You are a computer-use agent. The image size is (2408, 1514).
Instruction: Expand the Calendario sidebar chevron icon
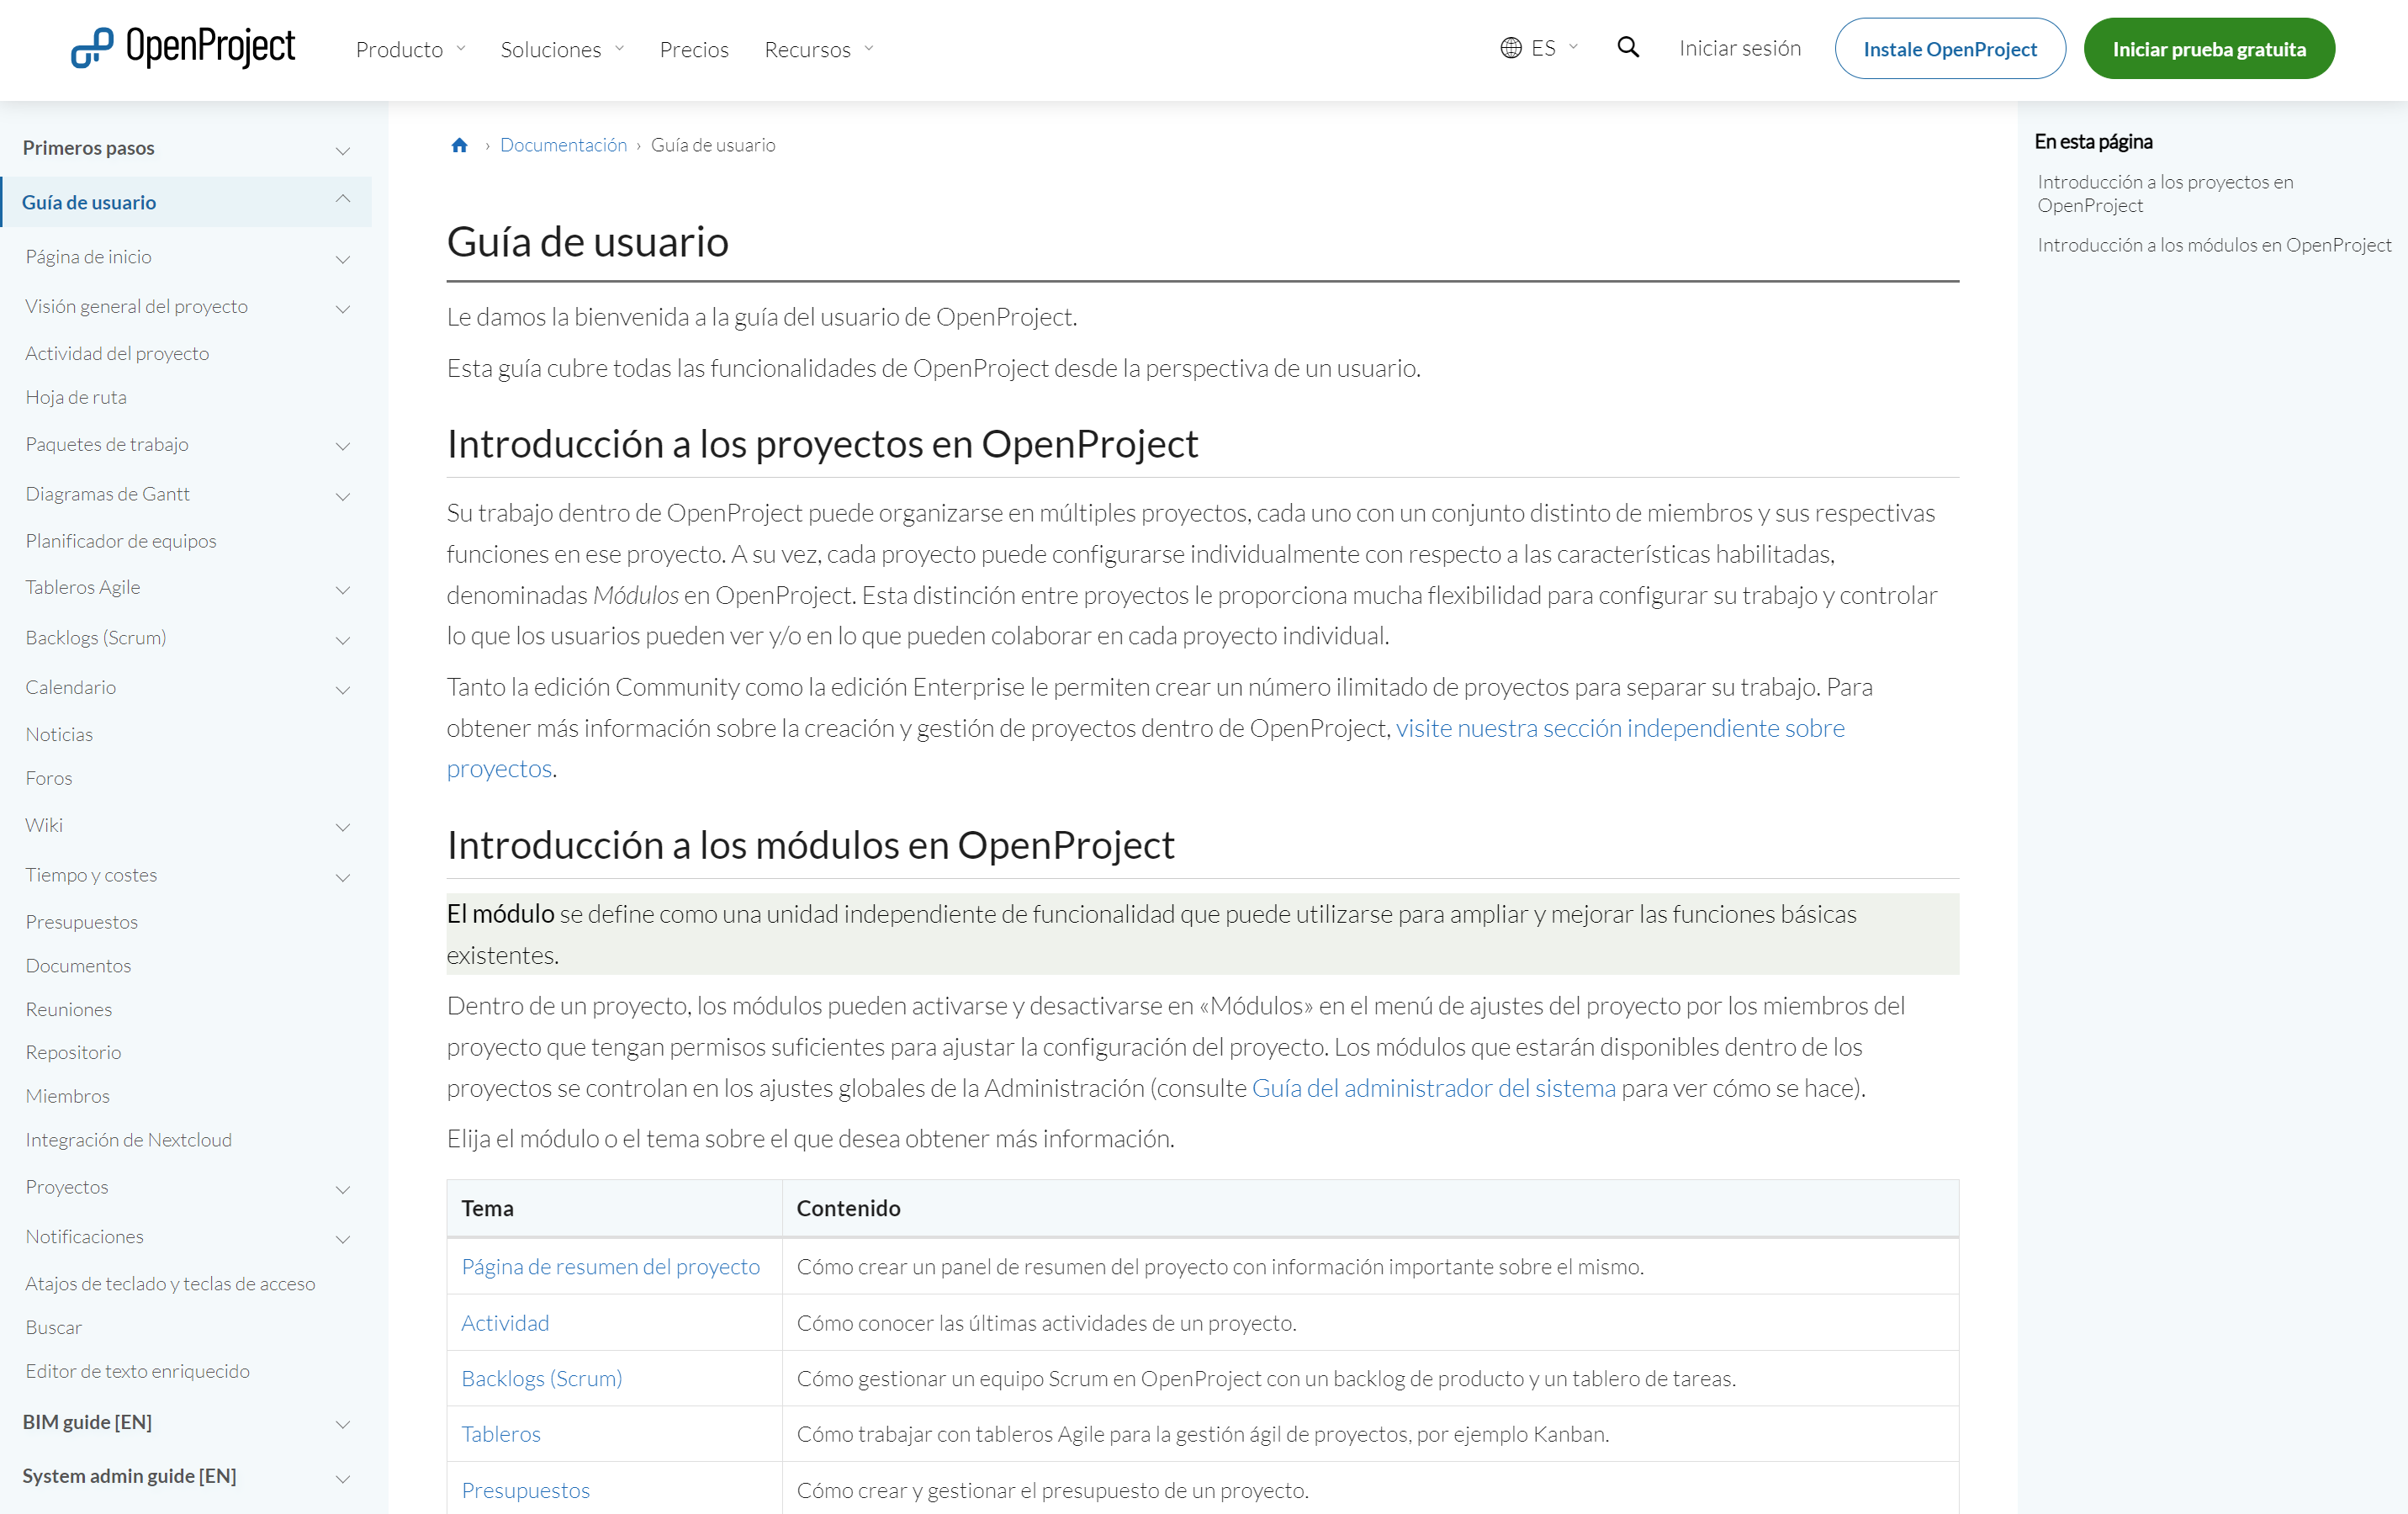pyautogui.click(x=343, y=690)
